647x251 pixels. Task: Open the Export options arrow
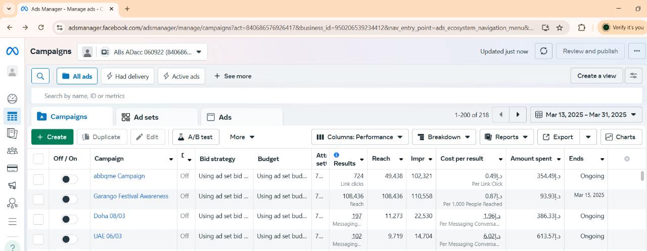(588, 137)
